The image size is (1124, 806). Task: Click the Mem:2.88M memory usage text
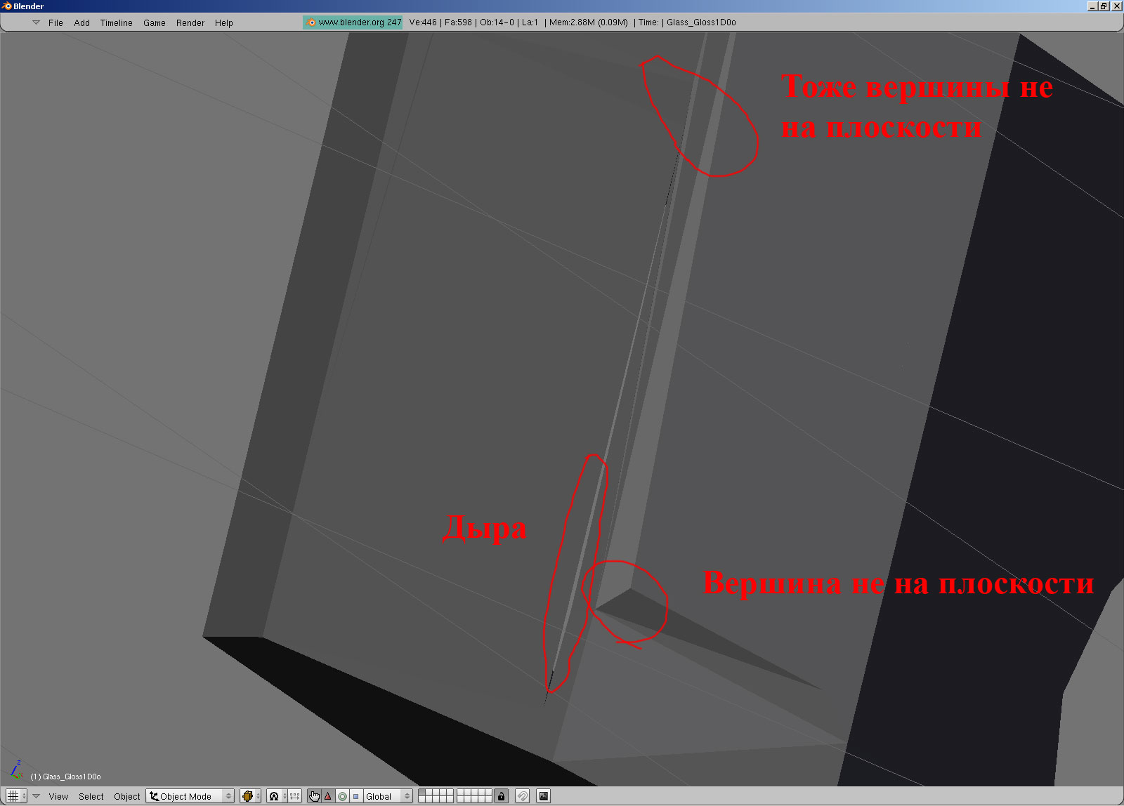coord(589,22)
